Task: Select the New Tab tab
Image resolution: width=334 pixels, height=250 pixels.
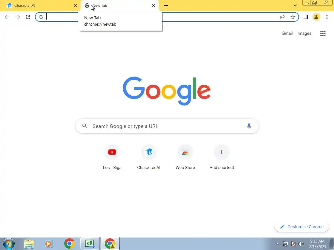Action: point(119,6)
